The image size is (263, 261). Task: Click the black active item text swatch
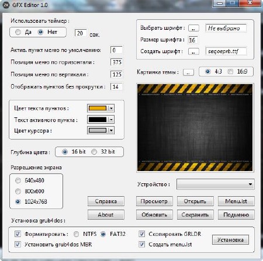(x=98, y=120)
